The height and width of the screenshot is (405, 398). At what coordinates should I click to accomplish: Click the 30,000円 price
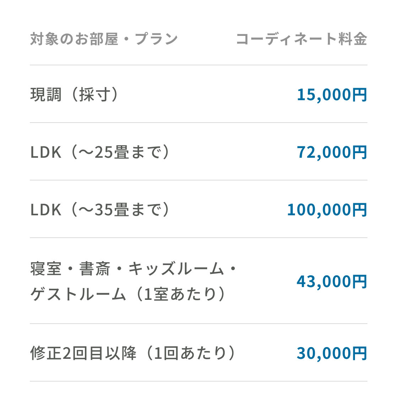tap(332, 353)
